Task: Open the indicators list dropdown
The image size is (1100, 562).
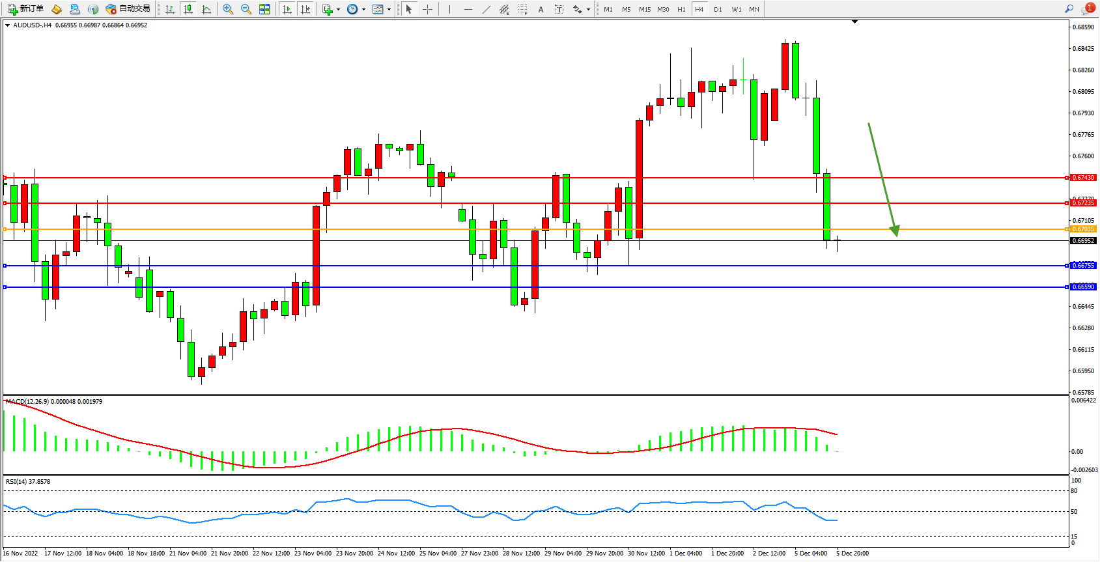Action: 330,9
